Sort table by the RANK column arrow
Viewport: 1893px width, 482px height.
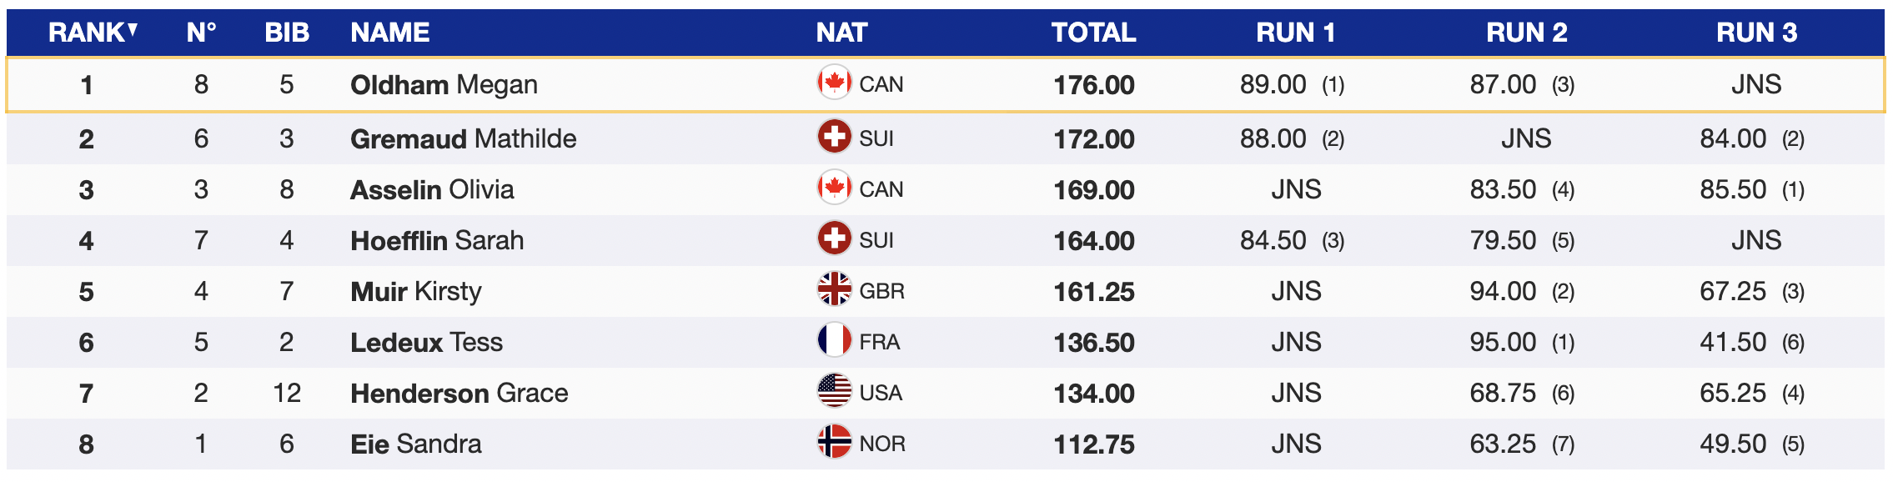pyautogui.click(x=133, y=30)
